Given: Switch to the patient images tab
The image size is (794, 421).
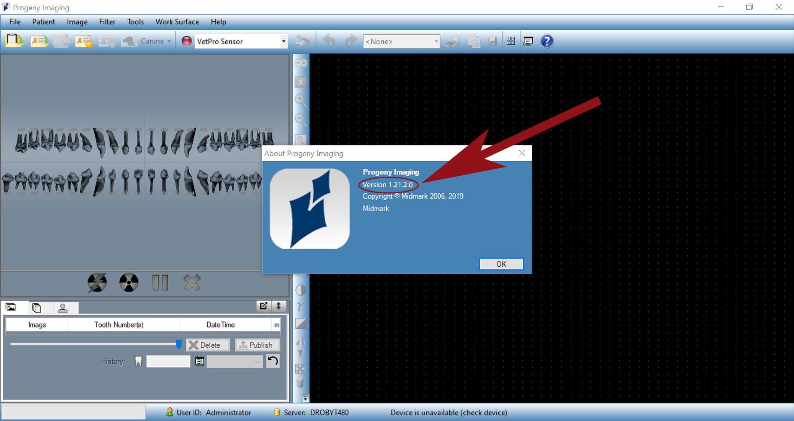Looking at the screenshot, I should pyautogui.click(x=11, y=307).
